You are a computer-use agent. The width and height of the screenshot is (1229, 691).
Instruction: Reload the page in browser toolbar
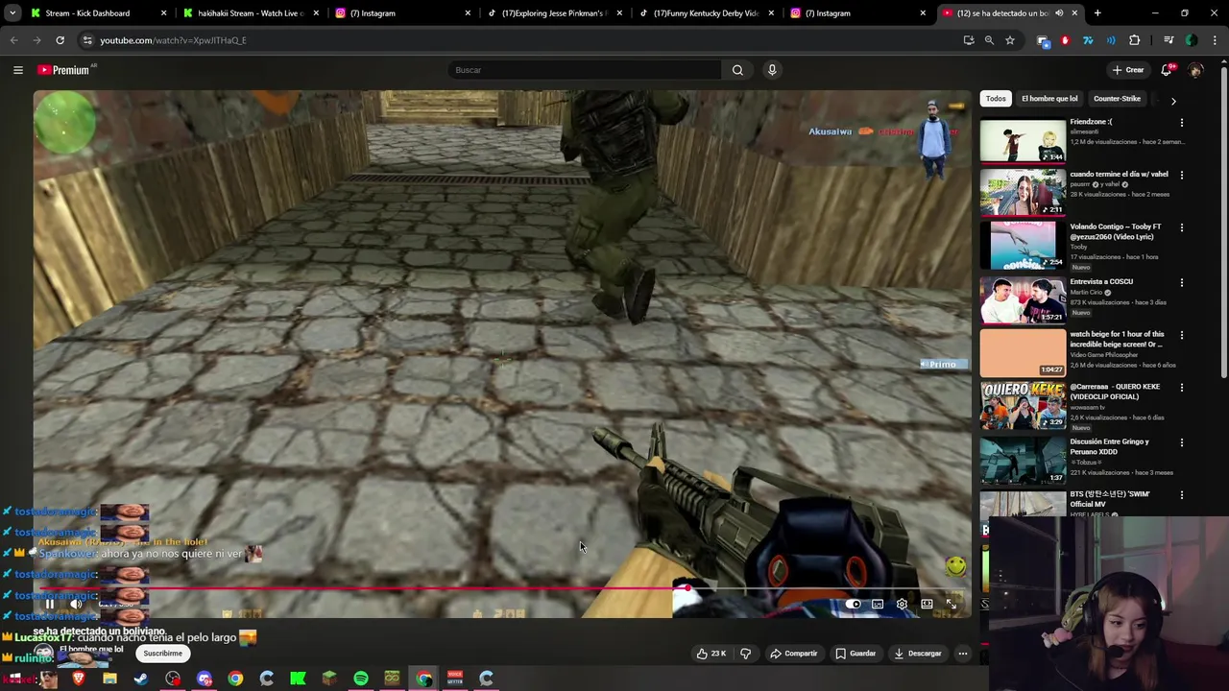[60, 40]
